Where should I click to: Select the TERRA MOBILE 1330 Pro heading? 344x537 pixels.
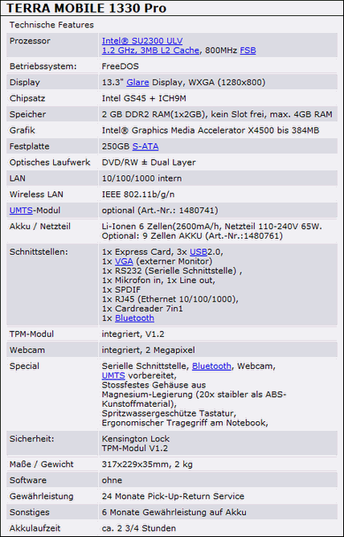(86, 7)
